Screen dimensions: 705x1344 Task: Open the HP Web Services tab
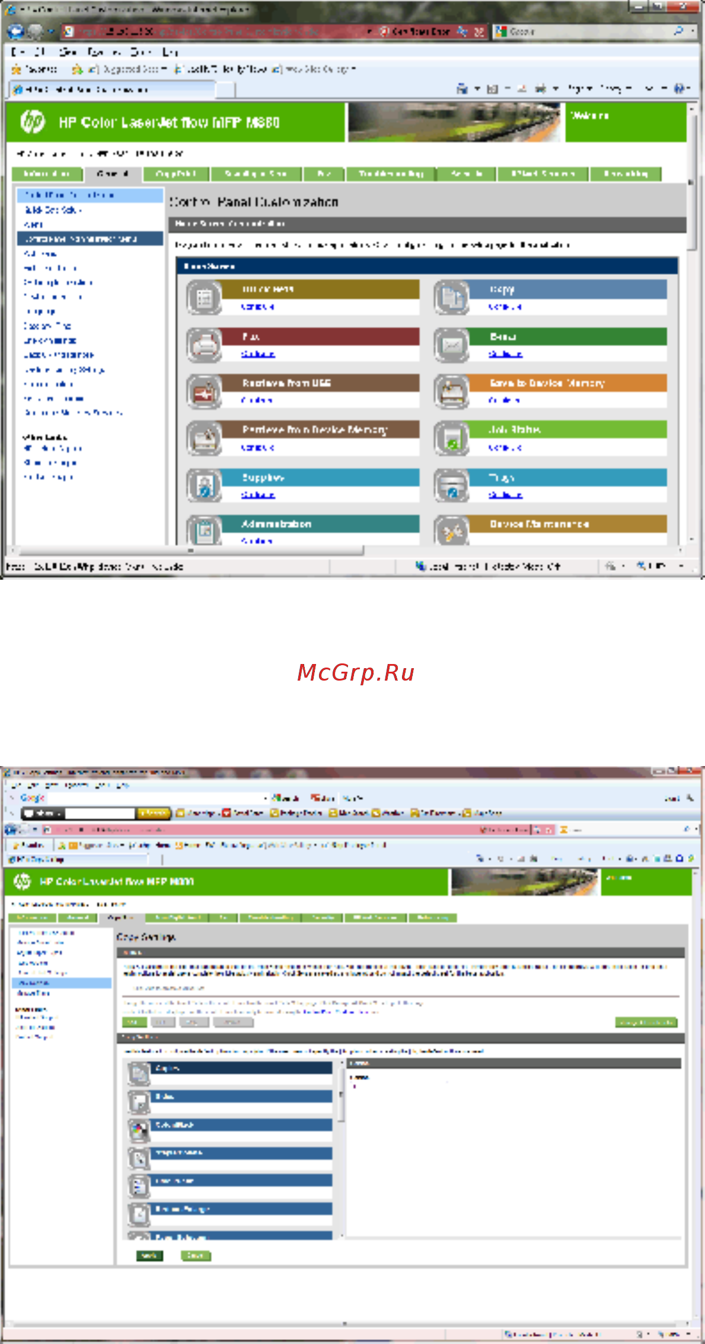543,174
